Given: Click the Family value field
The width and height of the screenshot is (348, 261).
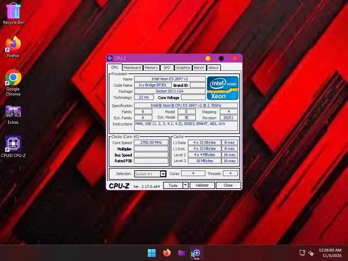Looking at the screenshot, I should tap(143, 111).
